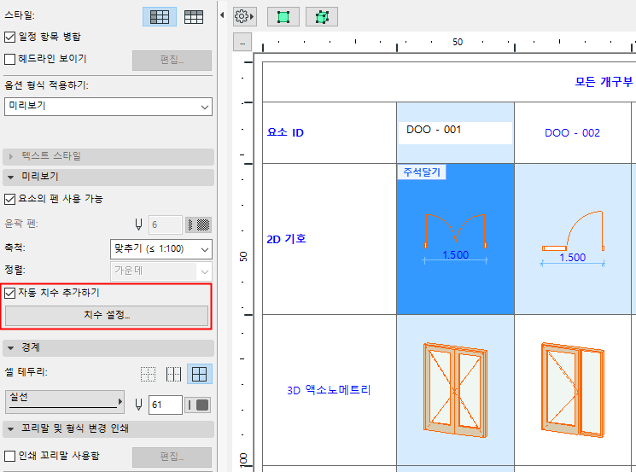Open the 실선 line type dropdown
The width and height of the screenshot is (636, 472).
click(x=65, y=402)
